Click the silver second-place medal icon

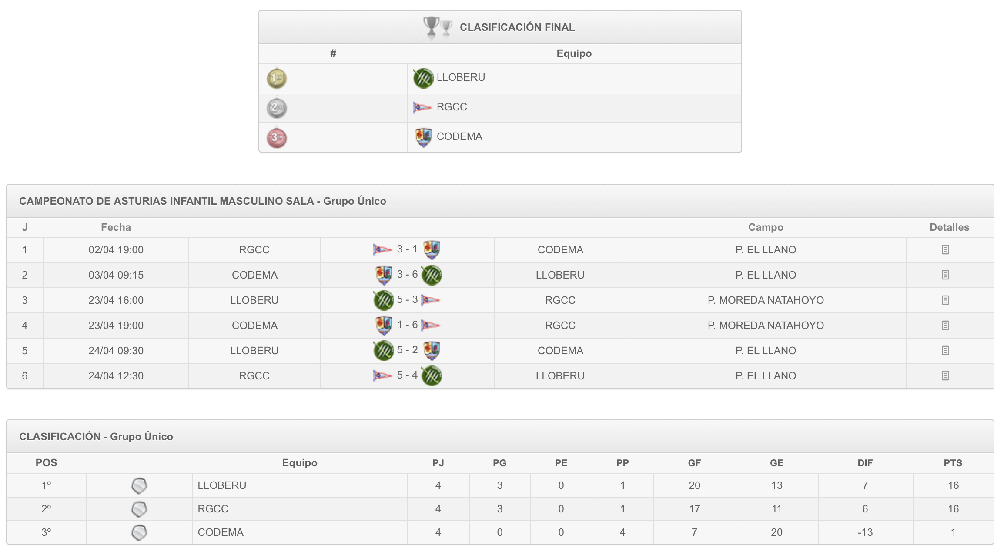(277, 108)
